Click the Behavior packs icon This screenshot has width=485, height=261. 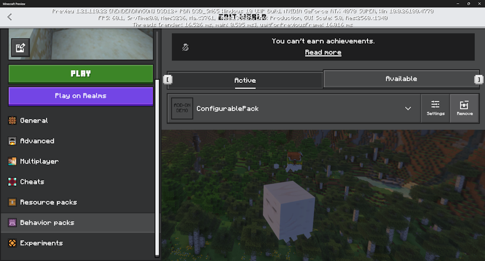[x=12, y=222]
